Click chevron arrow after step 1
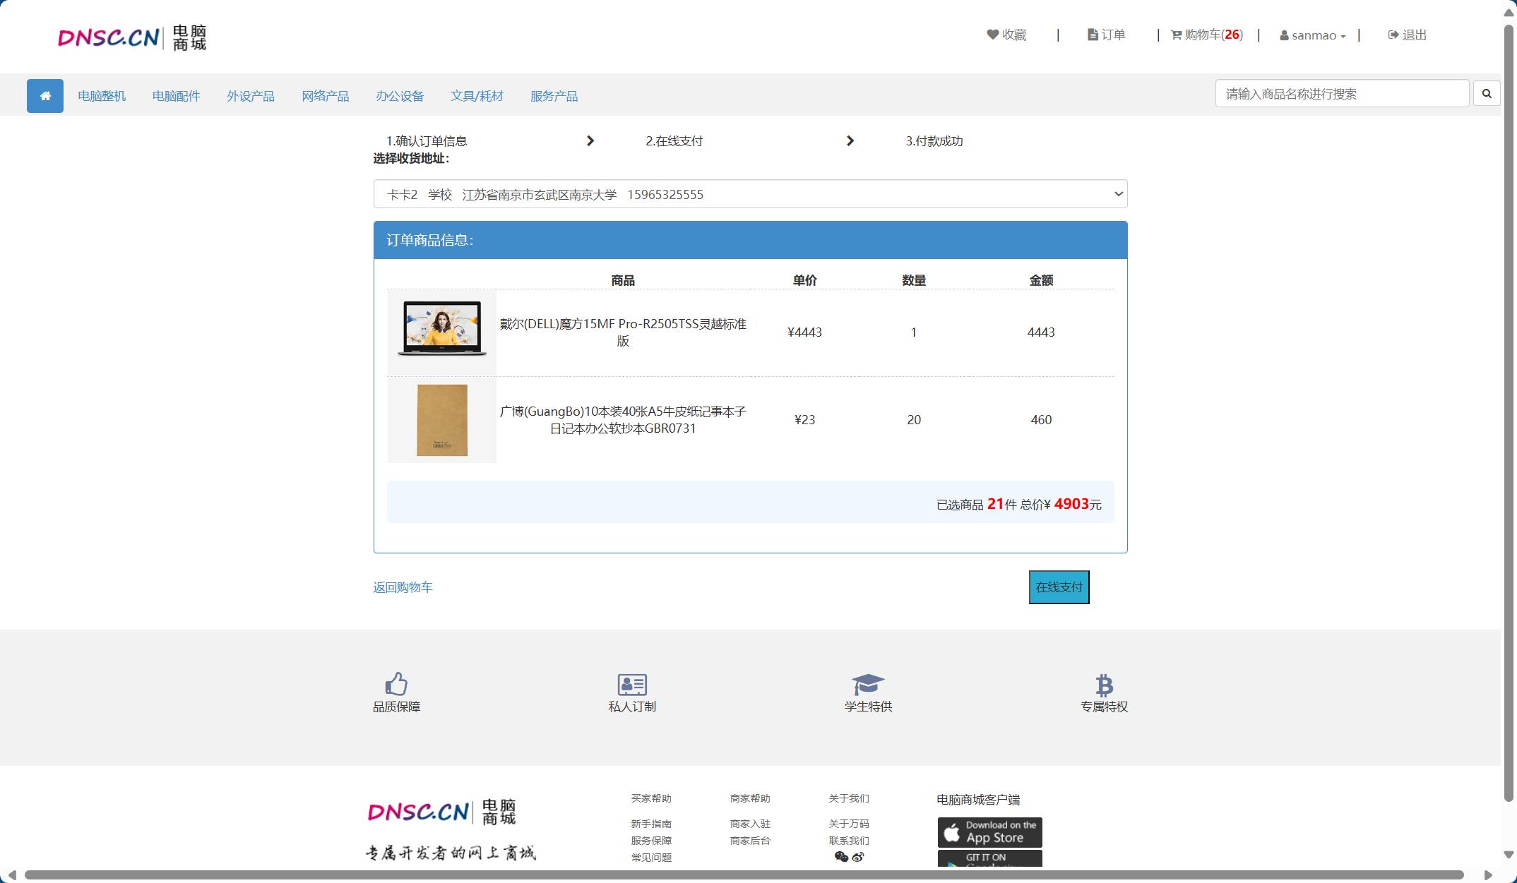 tap(590, 141)
